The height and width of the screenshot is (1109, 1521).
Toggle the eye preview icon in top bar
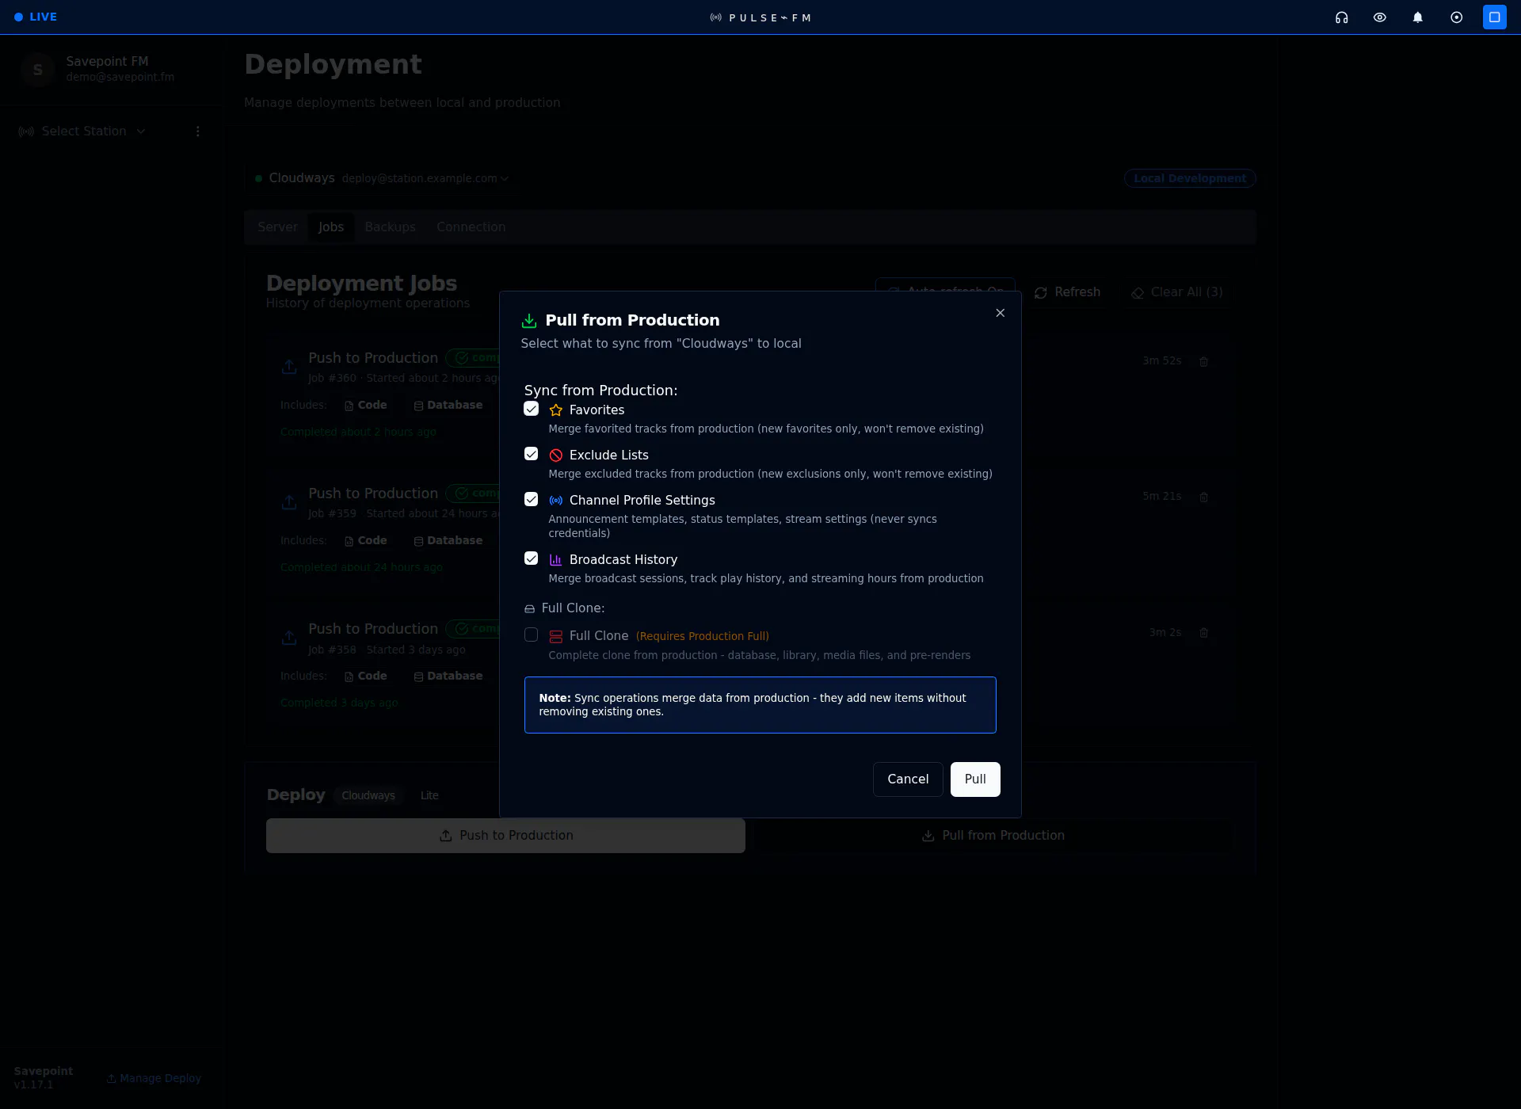(x=1379, y=17)
